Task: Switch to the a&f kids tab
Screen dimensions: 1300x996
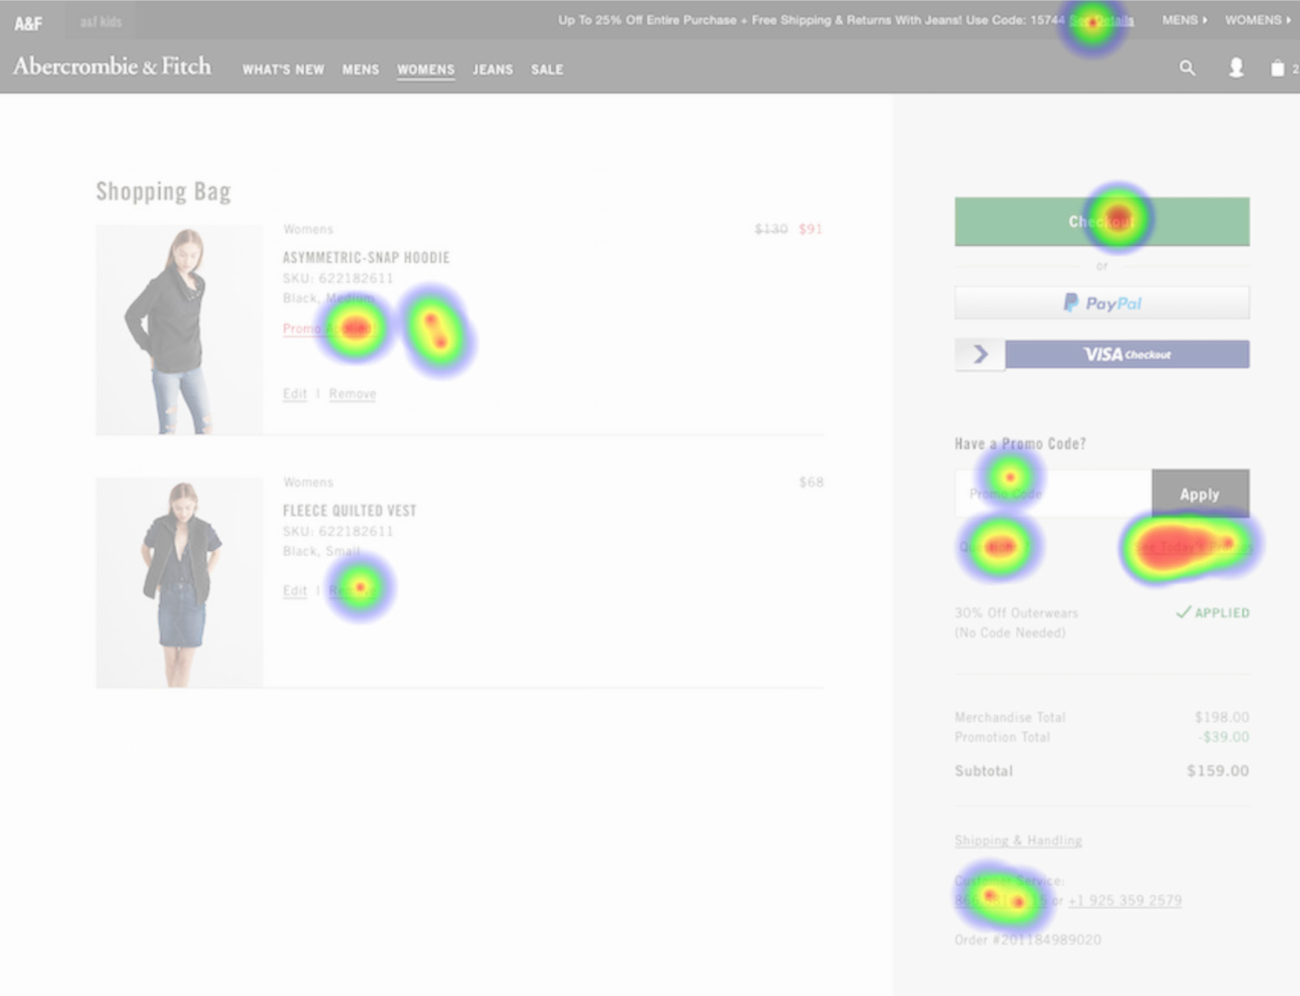Action: coord(101,22)
